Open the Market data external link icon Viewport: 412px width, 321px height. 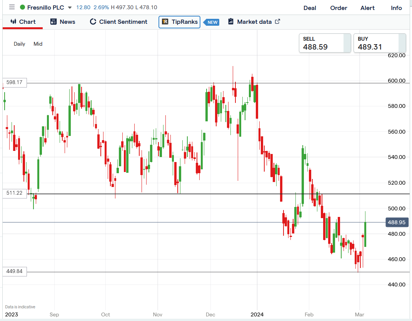[277, 22]
